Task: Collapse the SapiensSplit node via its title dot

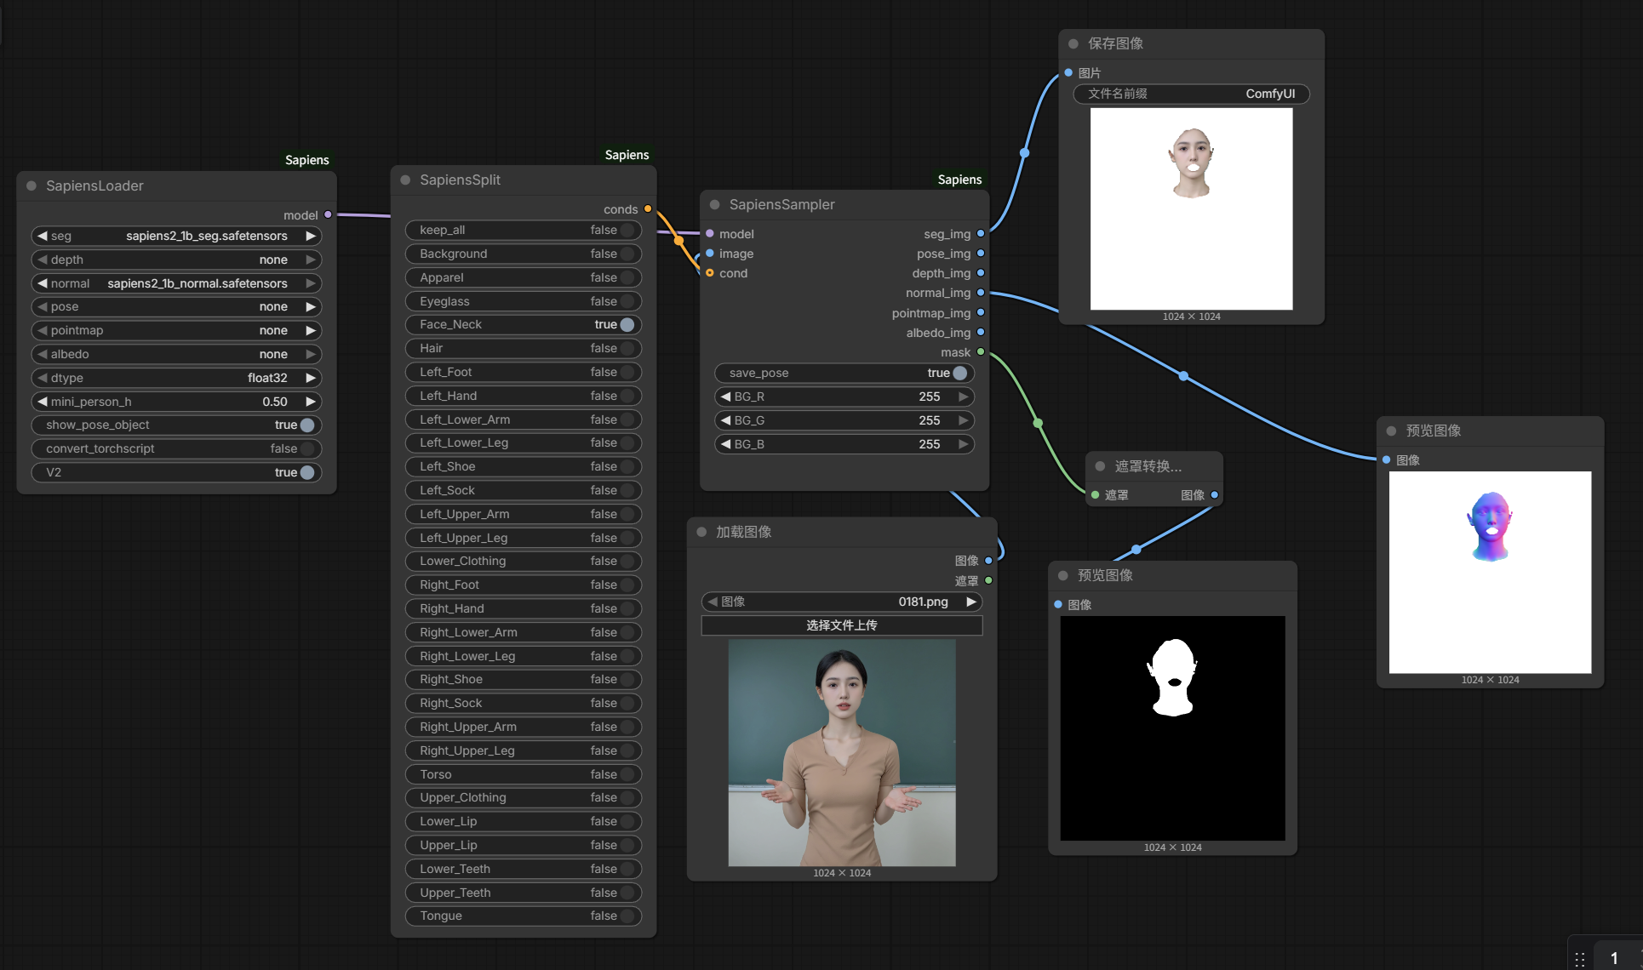Action: 405,180
